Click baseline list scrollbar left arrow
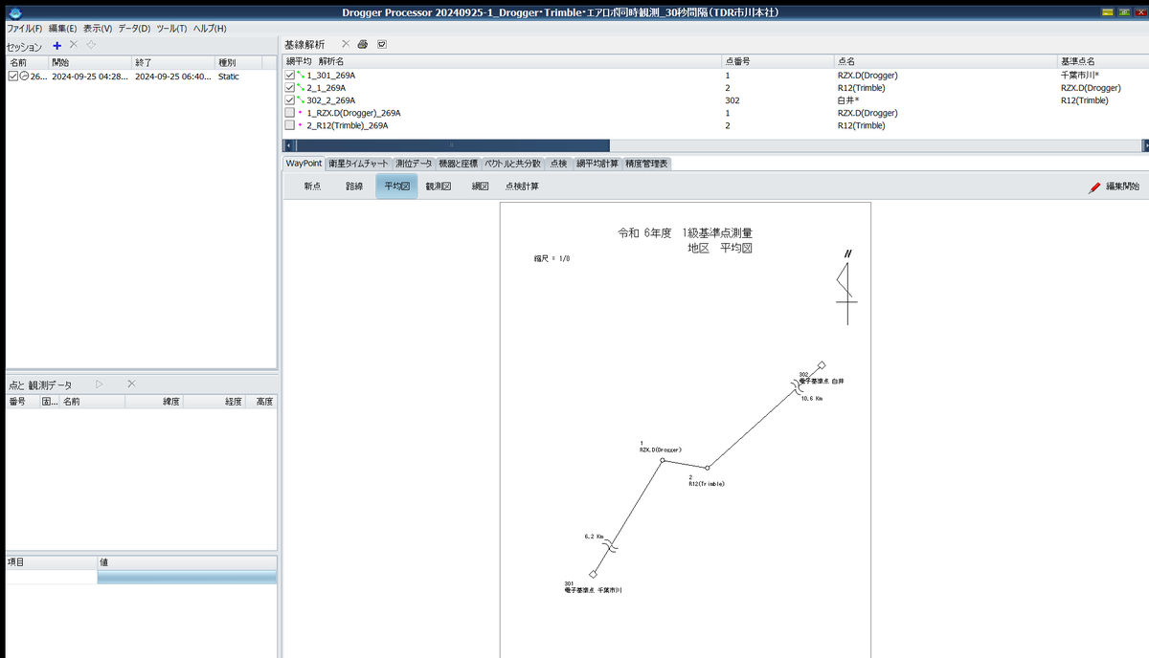 coord(287,145)
